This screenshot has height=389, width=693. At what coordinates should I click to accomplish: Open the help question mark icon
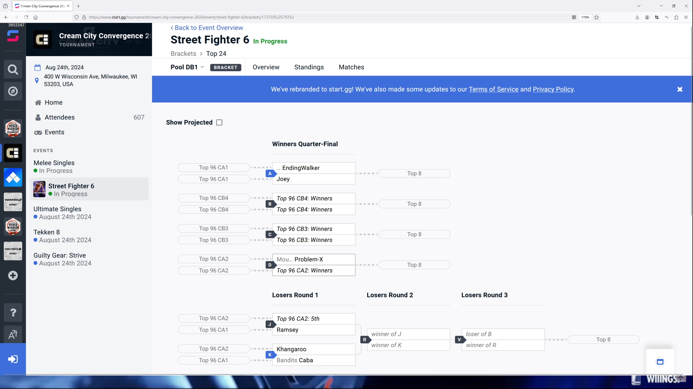(x=13, y=313)
